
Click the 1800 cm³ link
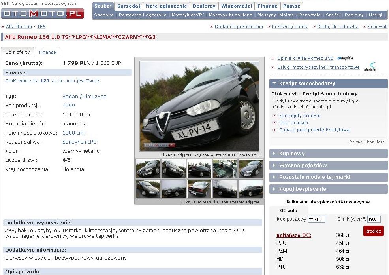pyautogui.click(x=74, y=133)
